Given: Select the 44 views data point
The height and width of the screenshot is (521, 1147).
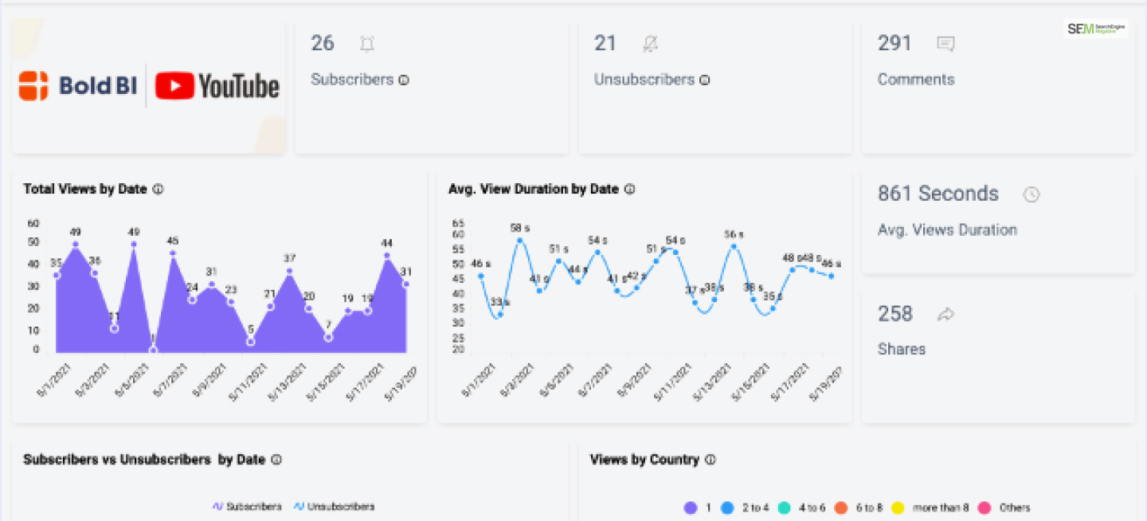Looking at the screenshot, I should [x=387, y=256].
